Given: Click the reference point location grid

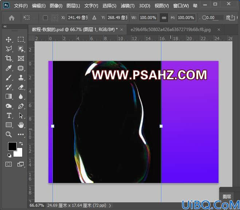Looking at the screenshot, I should (55, 18).
